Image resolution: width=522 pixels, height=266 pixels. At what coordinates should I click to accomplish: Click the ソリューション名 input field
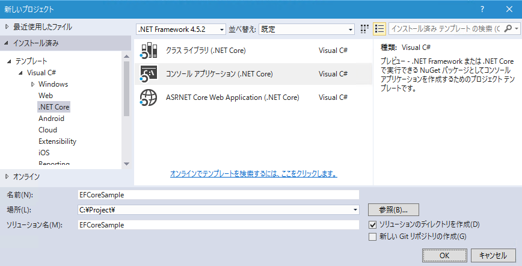coord(218,224)
